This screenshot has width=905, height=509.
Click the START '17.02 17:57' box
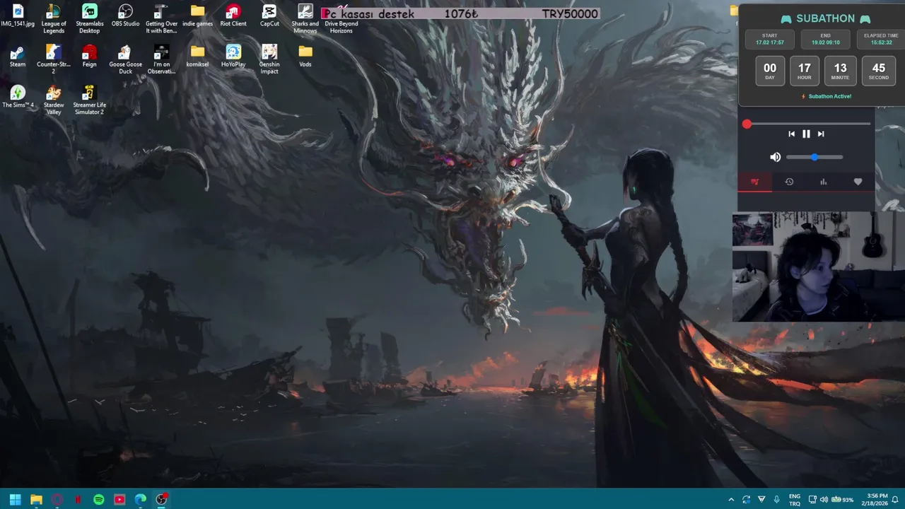click(x=769, y=39)
